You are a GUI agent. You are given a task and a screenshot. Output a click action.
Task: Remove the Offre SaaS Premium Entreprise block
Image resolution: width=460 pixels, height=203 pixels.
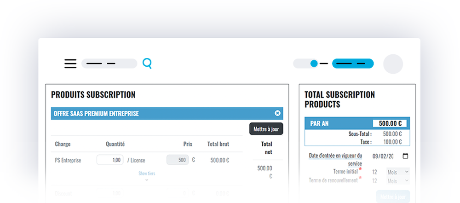click(x=277, y=113)
